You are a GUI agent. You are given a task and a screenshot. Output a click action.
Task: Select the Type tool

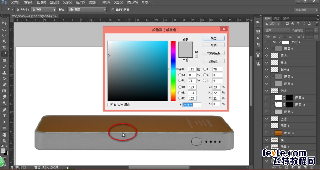4,116
